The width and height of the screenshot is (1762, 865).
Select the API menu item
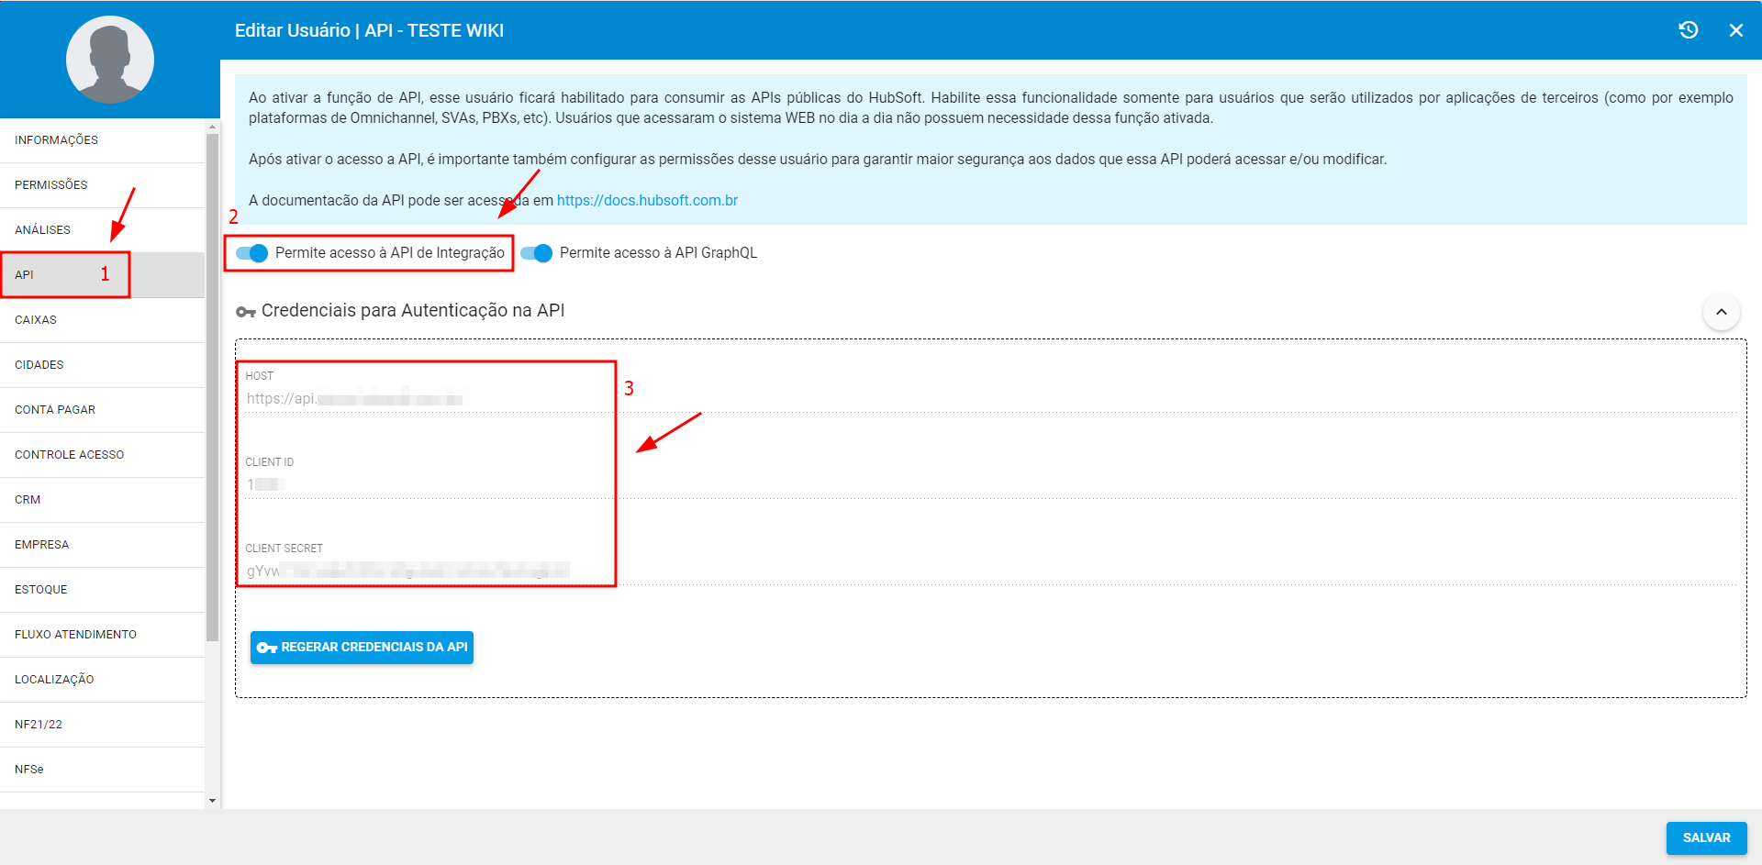[x=102, y=275]
